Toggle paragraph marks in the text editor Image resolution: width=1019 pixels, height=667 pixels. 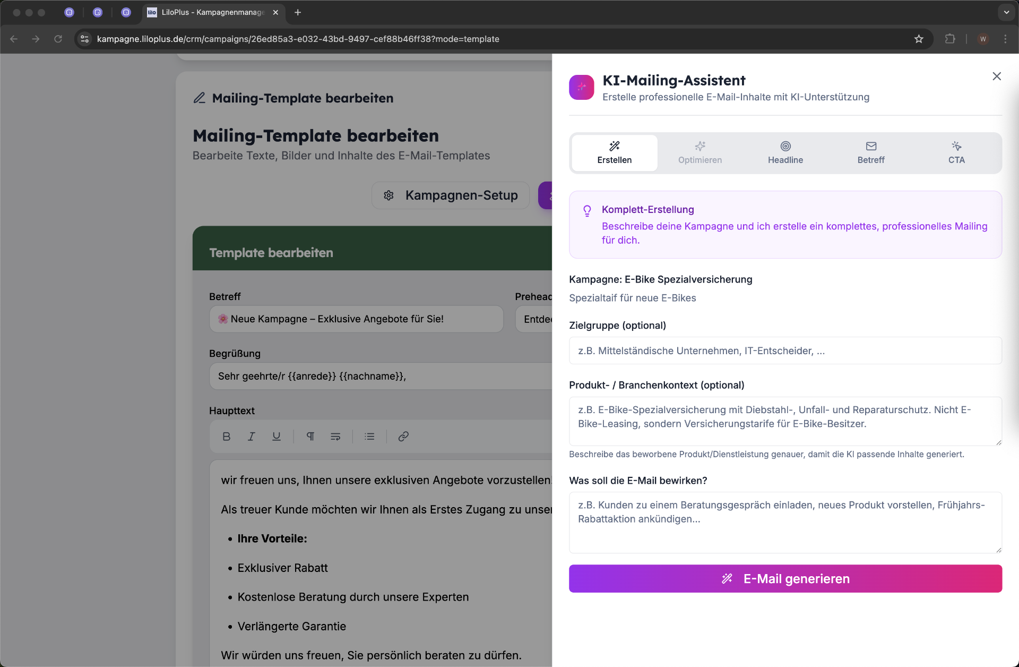tap(310, 436)
